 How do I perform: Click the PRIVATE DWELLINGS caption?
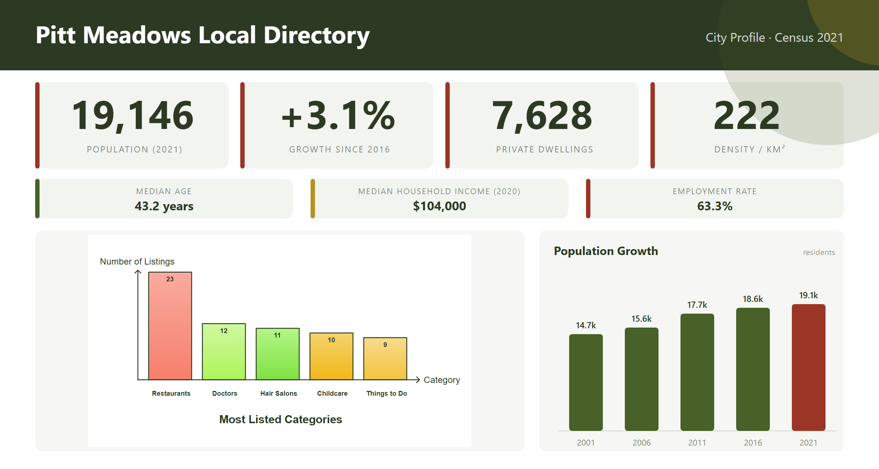coord(545,149)
